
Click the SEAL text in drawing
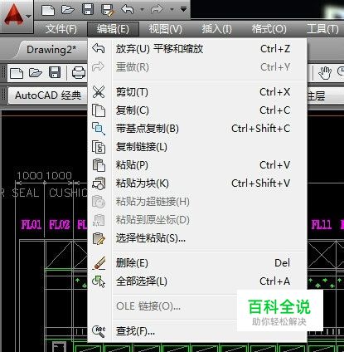[26, 193]
